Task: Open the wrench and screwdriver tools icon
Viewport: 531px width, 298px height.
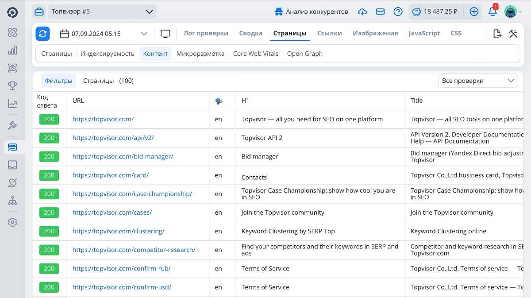Action: click(x=513, y=34)
